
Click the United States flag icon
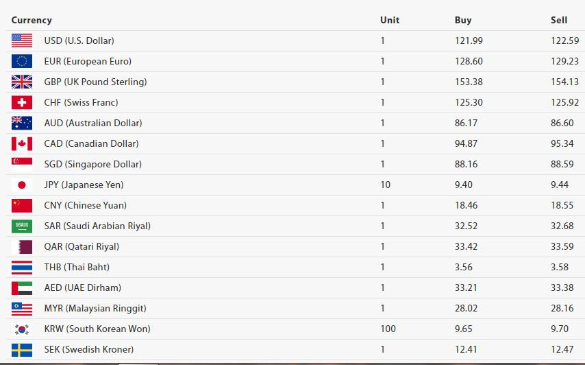(22, 40)
